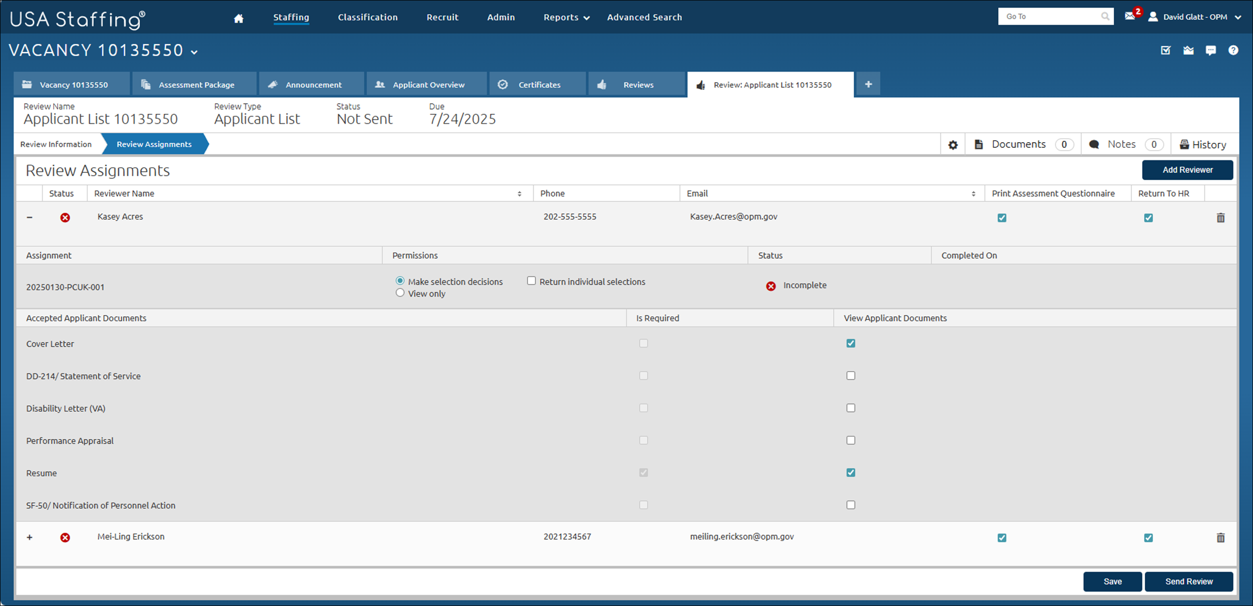The height and width of the screenshot is (606, 1253).
Task: Collapse the Kasey Acres reviewer row
Action: click(x=30, y=217)
